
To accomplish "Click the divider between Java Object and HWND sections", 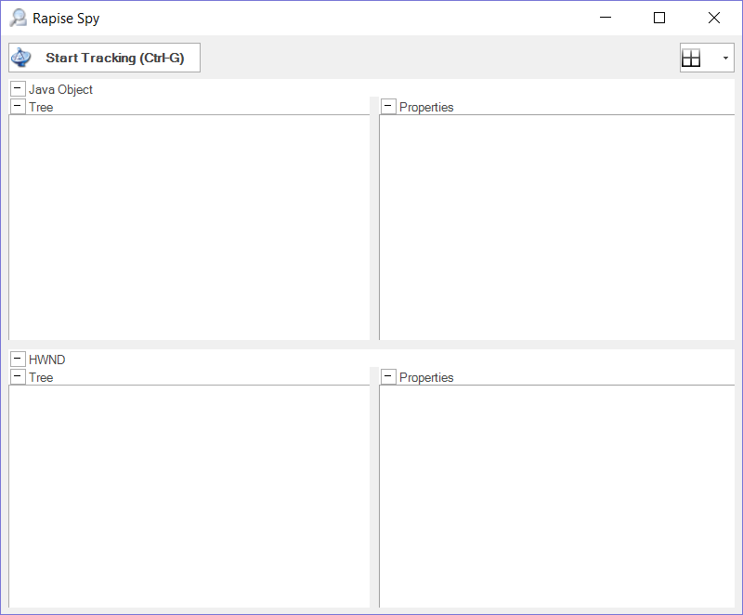I will [x=371, y=345].
